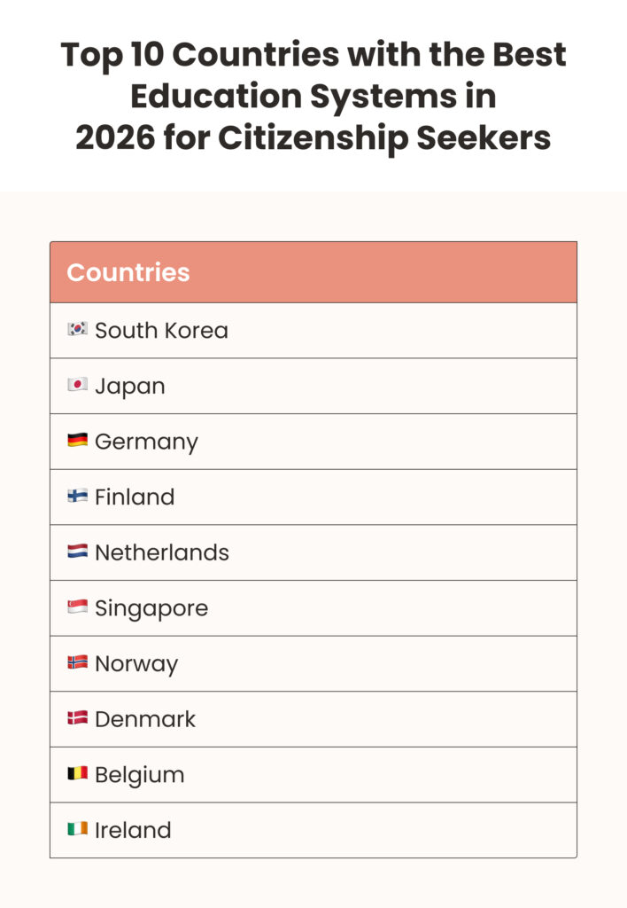Click the Ireland country name
The height and width of the screenshot is (908, 627).
[133, 831]
